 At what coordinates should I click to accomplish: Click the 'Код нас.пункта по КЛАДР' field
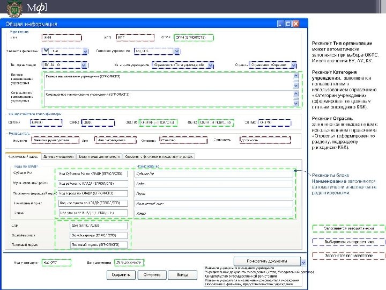(x=93, y=203)
